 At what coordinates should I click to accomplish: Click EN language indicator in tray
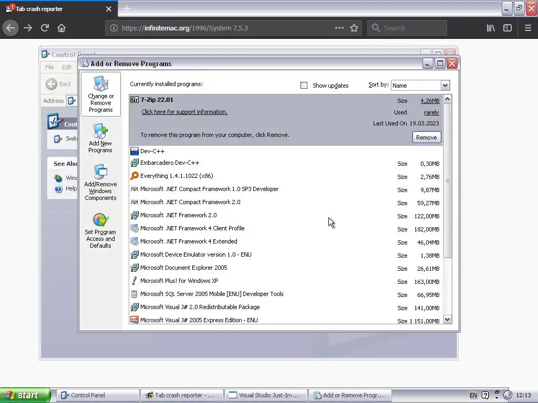tap(473, 395)
